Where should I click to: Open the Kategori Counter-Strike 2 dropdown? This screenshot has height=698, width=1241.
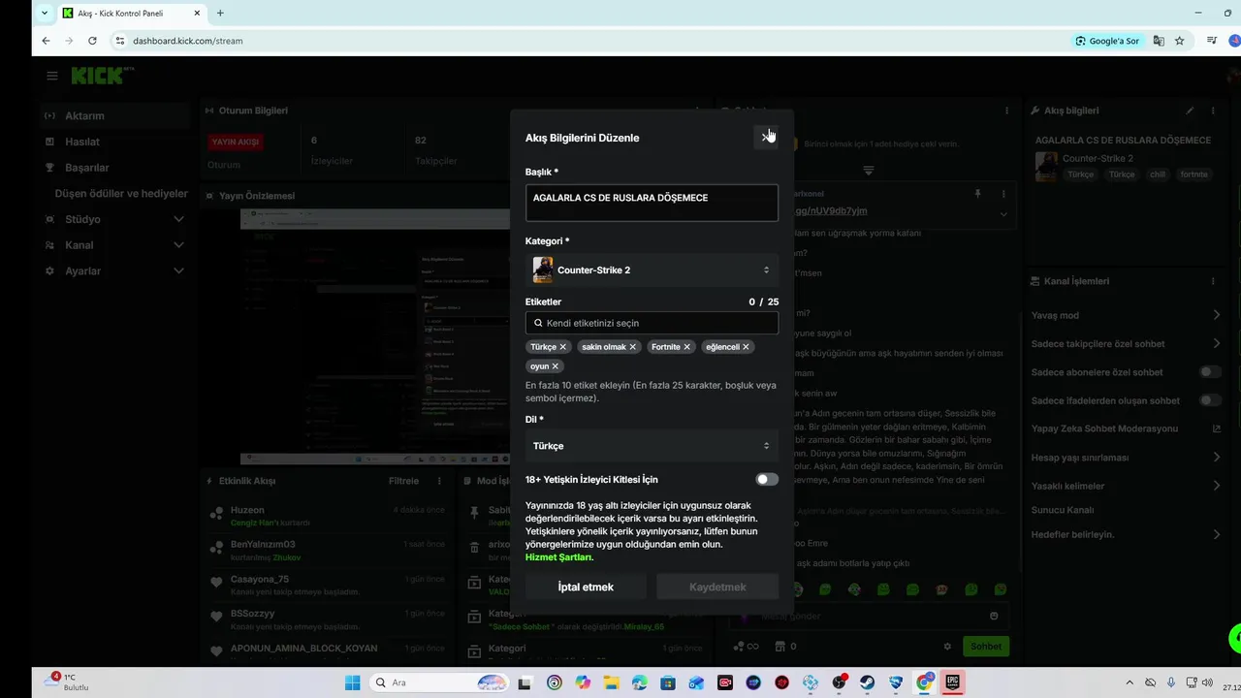(652, 270)
